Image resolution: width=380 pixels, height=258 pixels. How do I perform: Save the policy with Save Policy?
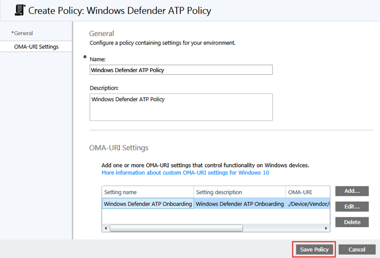(x=314, y=249)
